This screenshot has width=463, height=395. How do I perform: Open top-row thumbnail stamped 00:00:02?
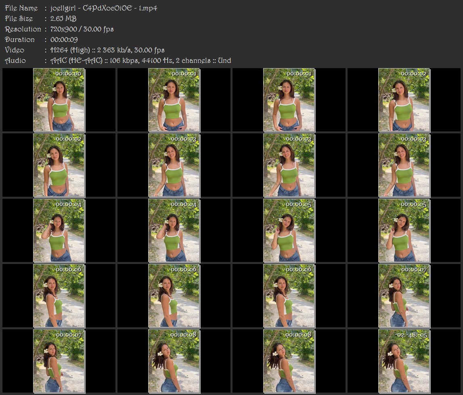[404, 100]
